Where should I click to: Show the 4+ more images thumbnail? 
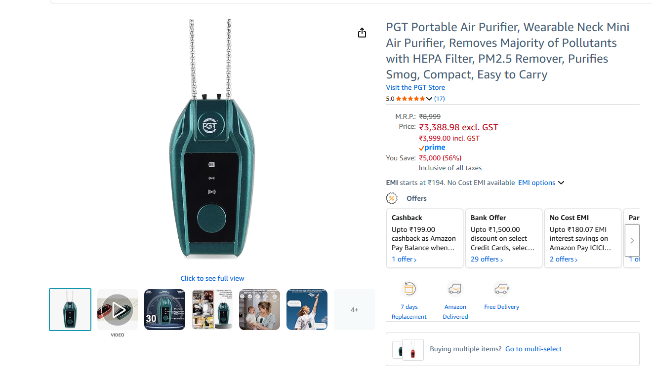[354, 310]
